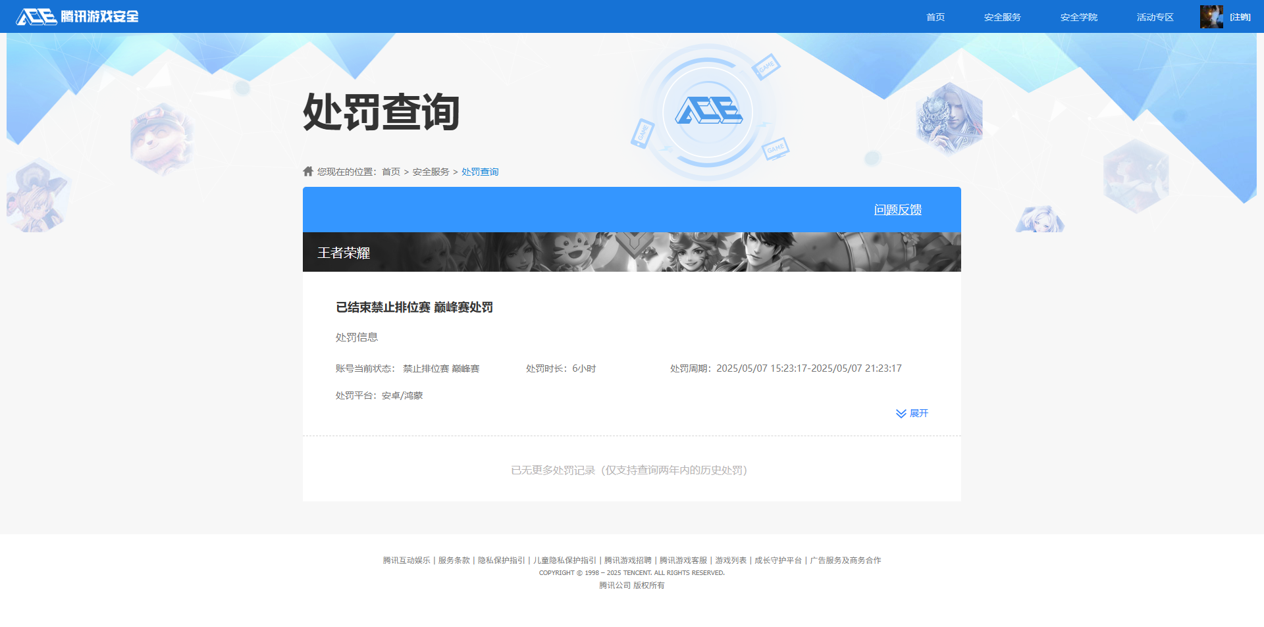Viewport: 1264px width, 627px height.
Task: Expand the 展开 punishment details section
Action: tap(918, 414)
